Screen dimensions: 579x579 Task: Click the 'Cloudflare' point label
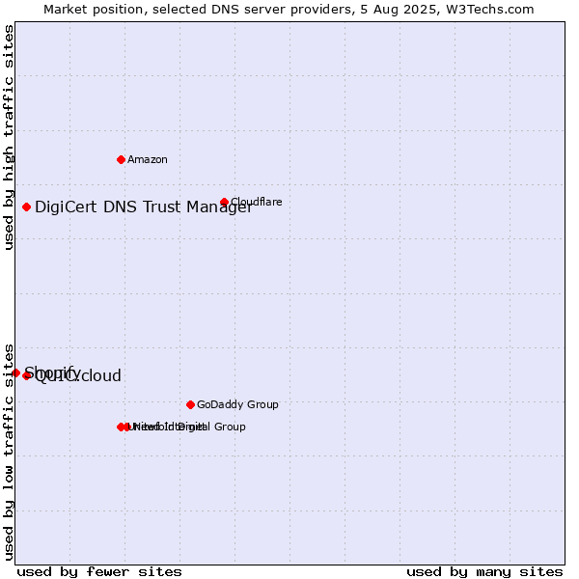click(x=257, y=202)
